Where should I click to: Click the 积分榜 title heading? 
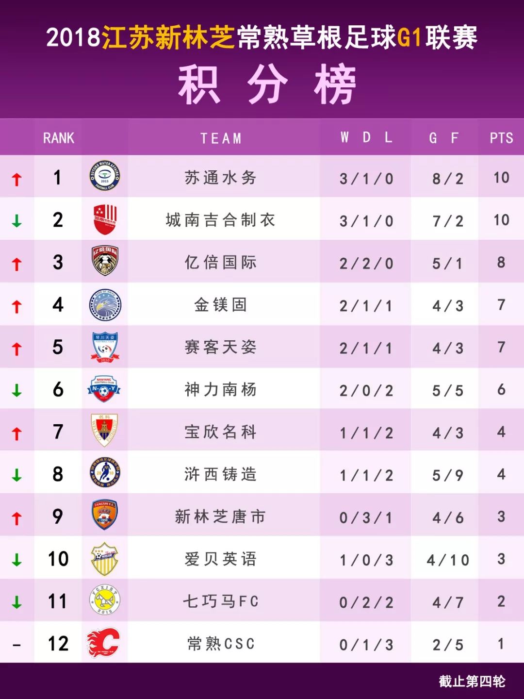point(267,84)
